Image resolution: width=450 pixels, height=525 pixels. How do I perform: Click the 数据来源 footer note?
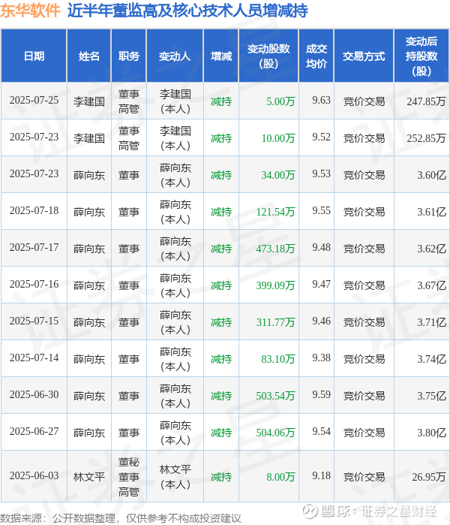pos(120,518)
